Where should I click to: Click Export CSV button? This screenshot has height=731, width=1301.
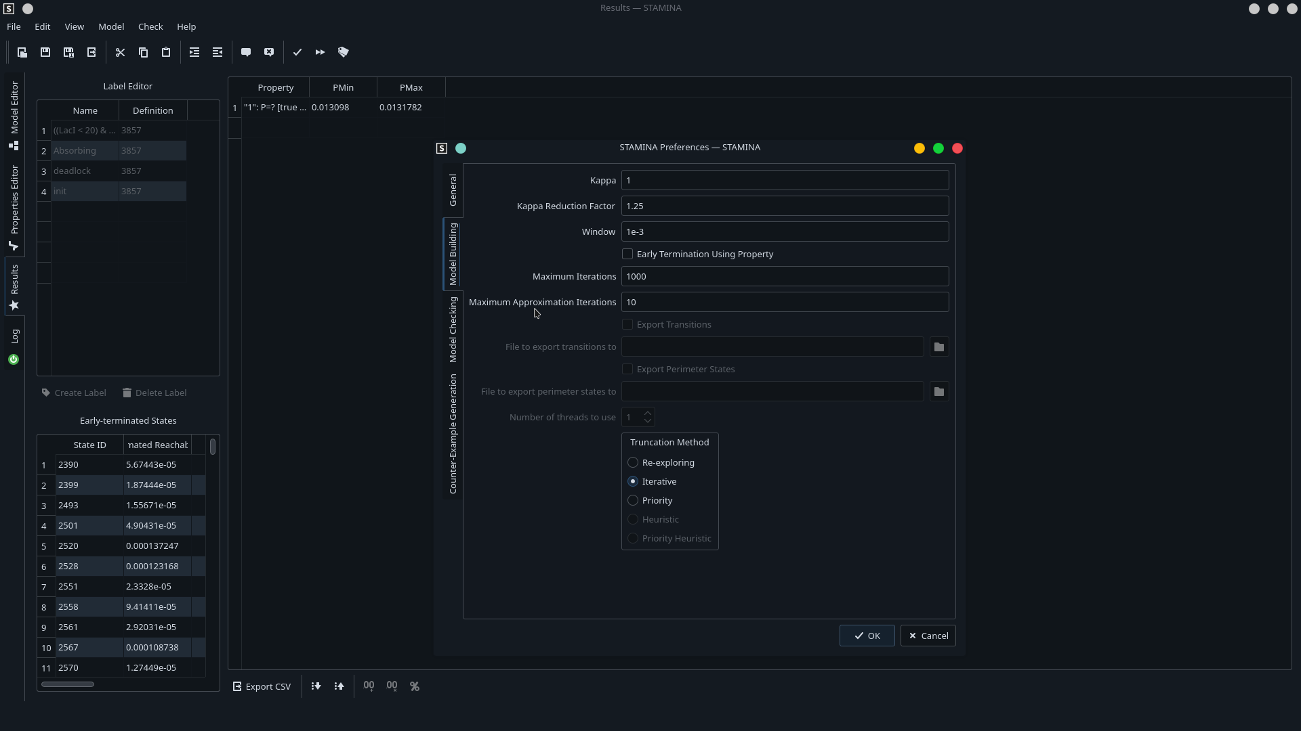click(x=262, y=687)
